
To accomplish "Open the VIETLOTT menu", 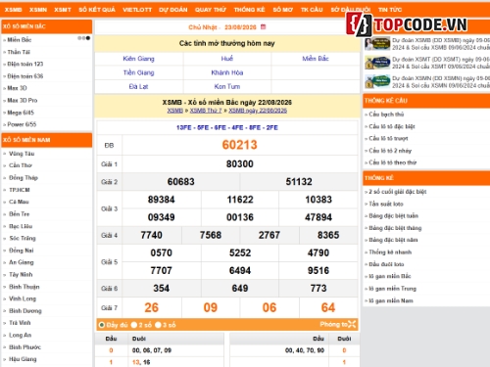I will tap(137, 10).
